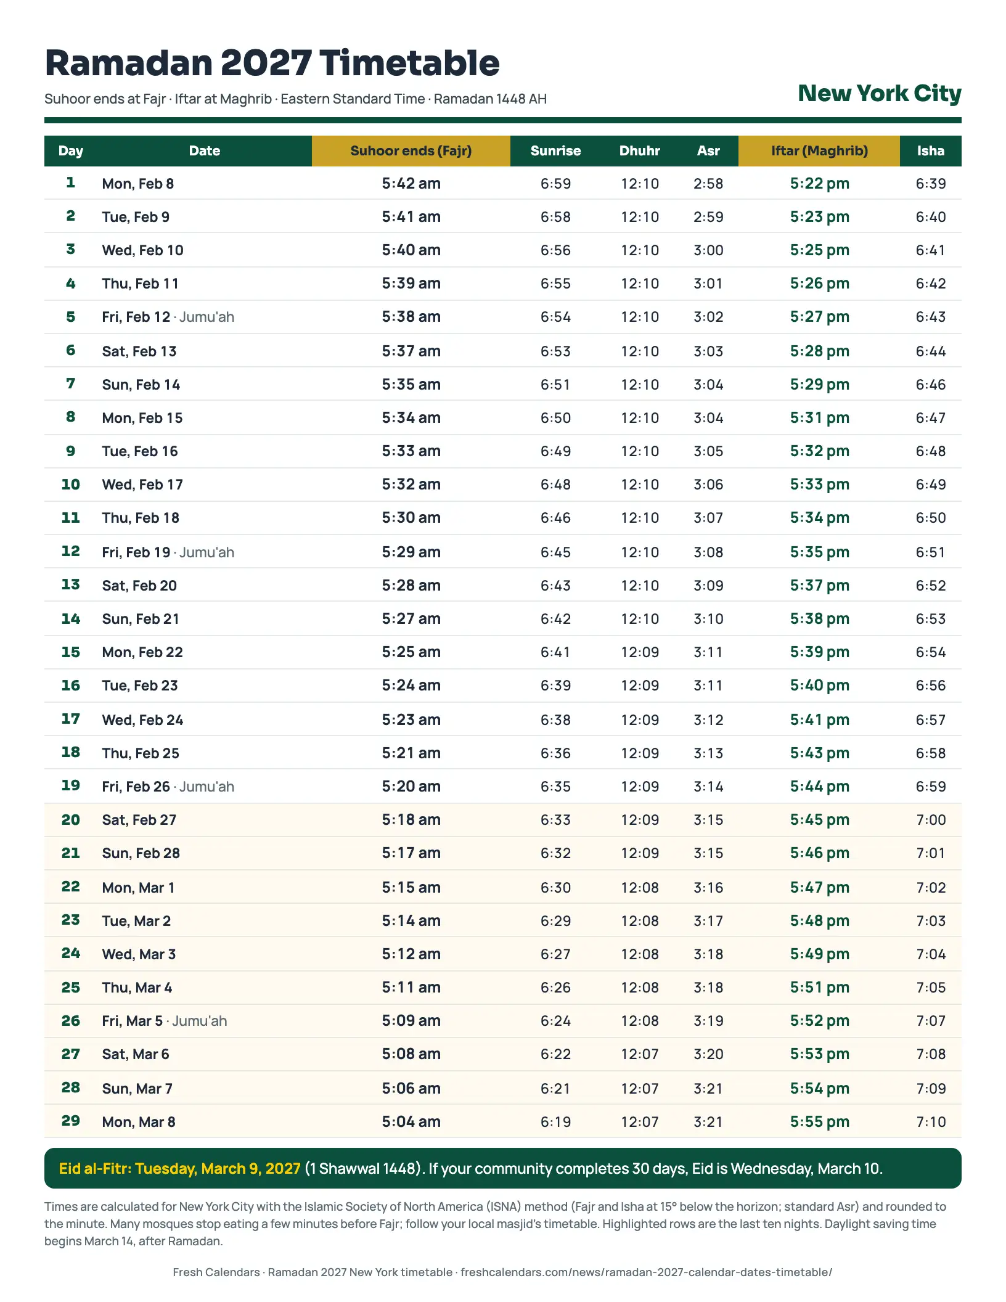1006x1302 pixels.
Task: Select 'Fri, Feb 26 · Jumu'ah' date cell
Action: pyautogui.click(x=168, y=787)
